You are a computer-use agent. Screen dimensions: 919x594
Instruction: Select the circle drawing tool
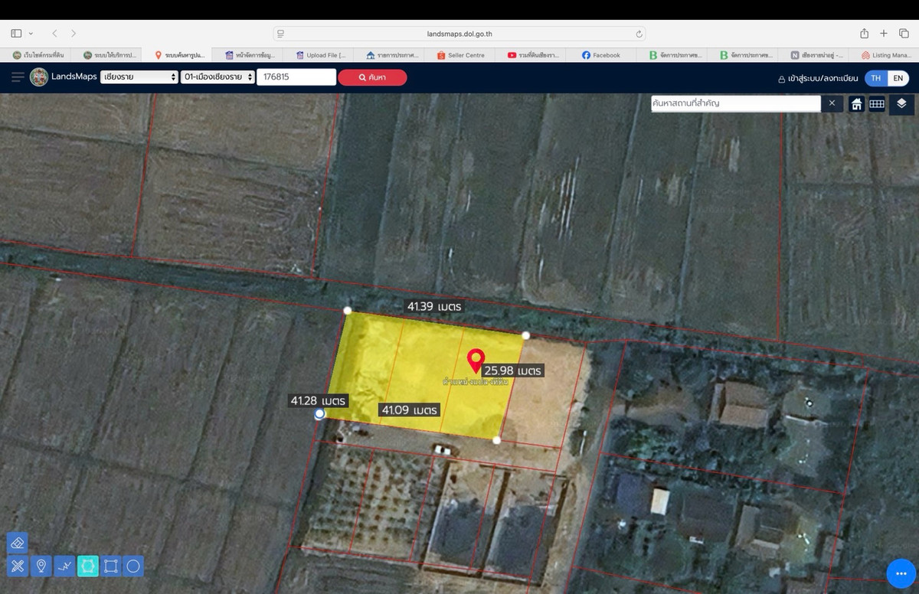pyautogui.click(x=133, y=566)
